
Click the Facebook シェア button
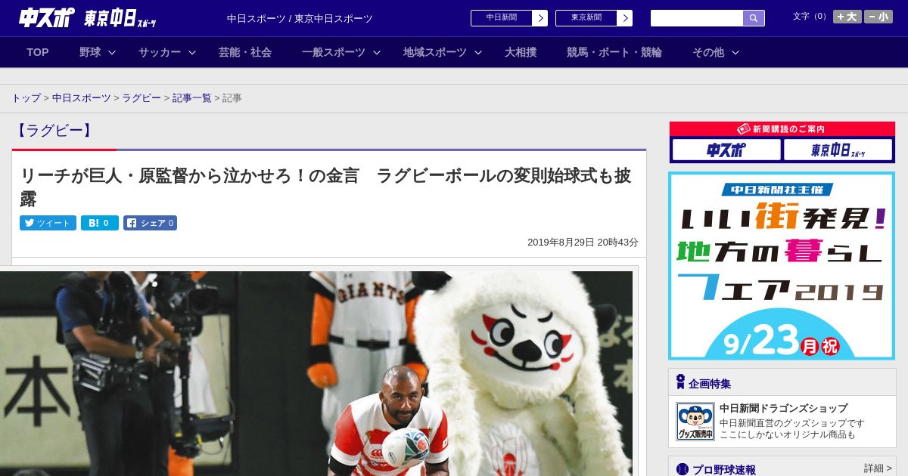[150, 223]
